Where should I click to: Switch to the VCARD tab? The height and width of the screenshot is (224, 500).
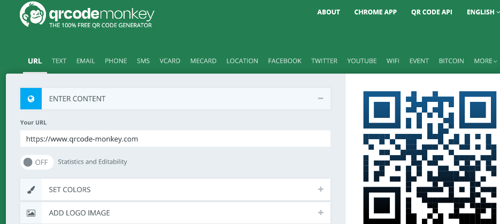[x=170, y=61]
